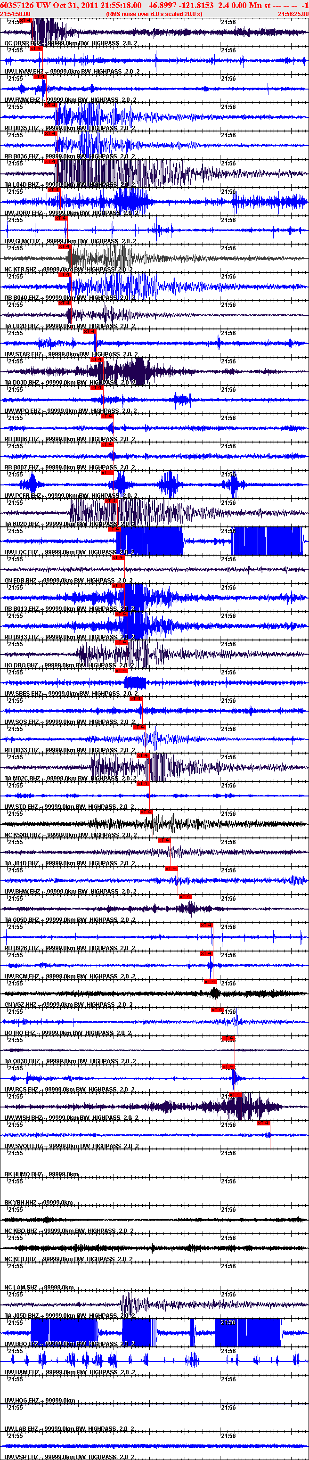
Task: Select the red pick marker on UW STAR trace
Action: (x=89, y=332)
